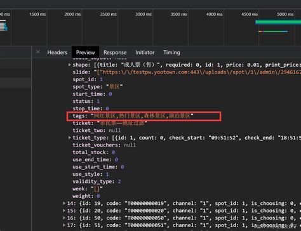Close the request details panel
Image resolution: width=301 pixels, height=231 pixels.
pyautogui.click(x=38, y=52)
